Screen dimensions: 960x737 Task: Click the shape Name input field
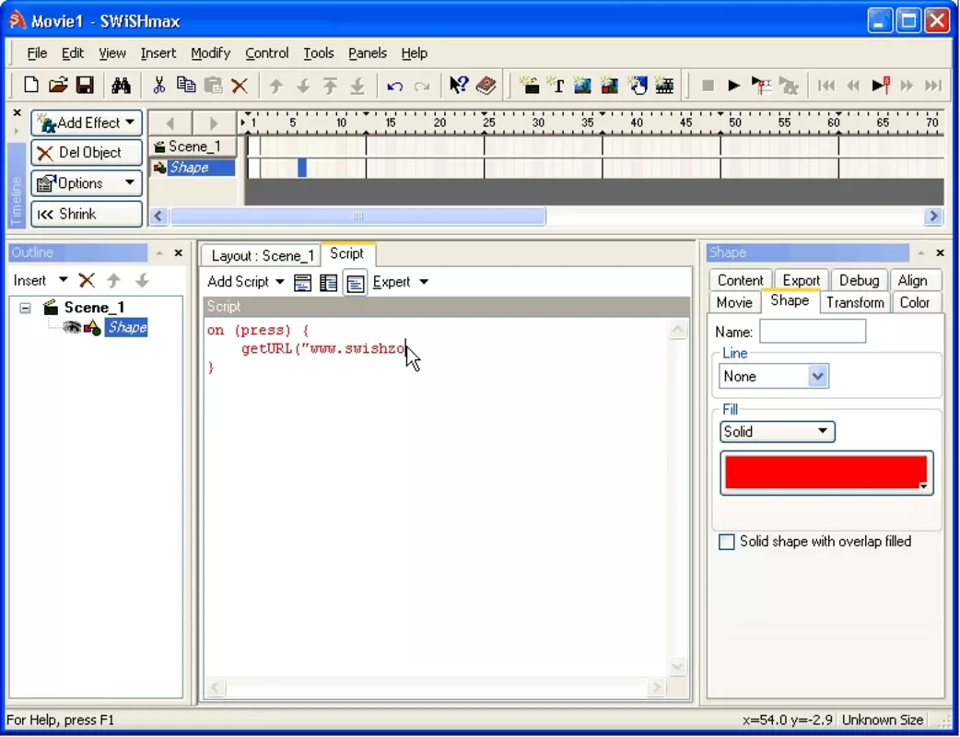tap(813, 332)
